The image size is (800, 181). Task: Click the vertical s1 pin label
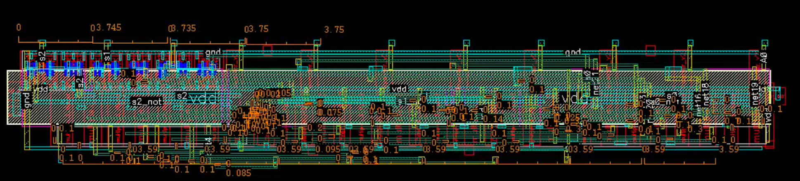(107, 56)
